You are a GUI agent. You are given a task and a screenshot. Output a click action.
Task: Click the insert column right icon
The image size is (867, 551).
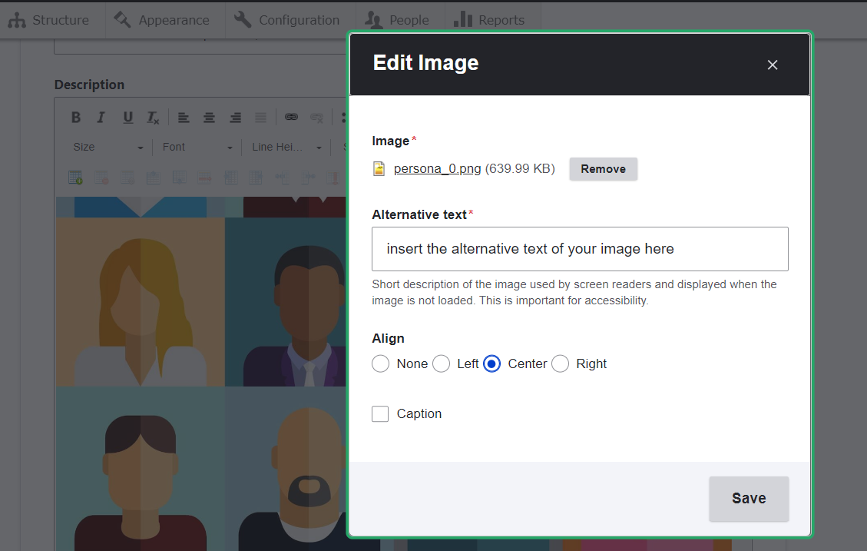coord(256,178)
